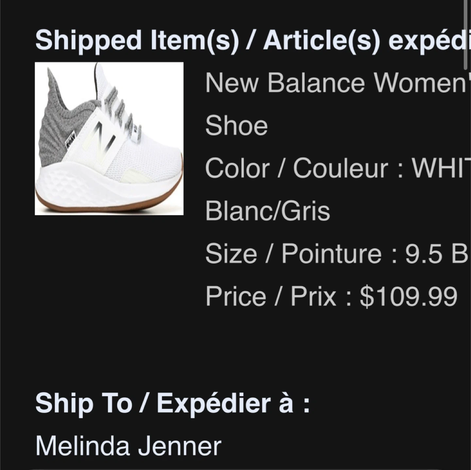Select the recipient name Melinda Jenner
This screenshot has height=470, width=471.
[x=128, y=446]
